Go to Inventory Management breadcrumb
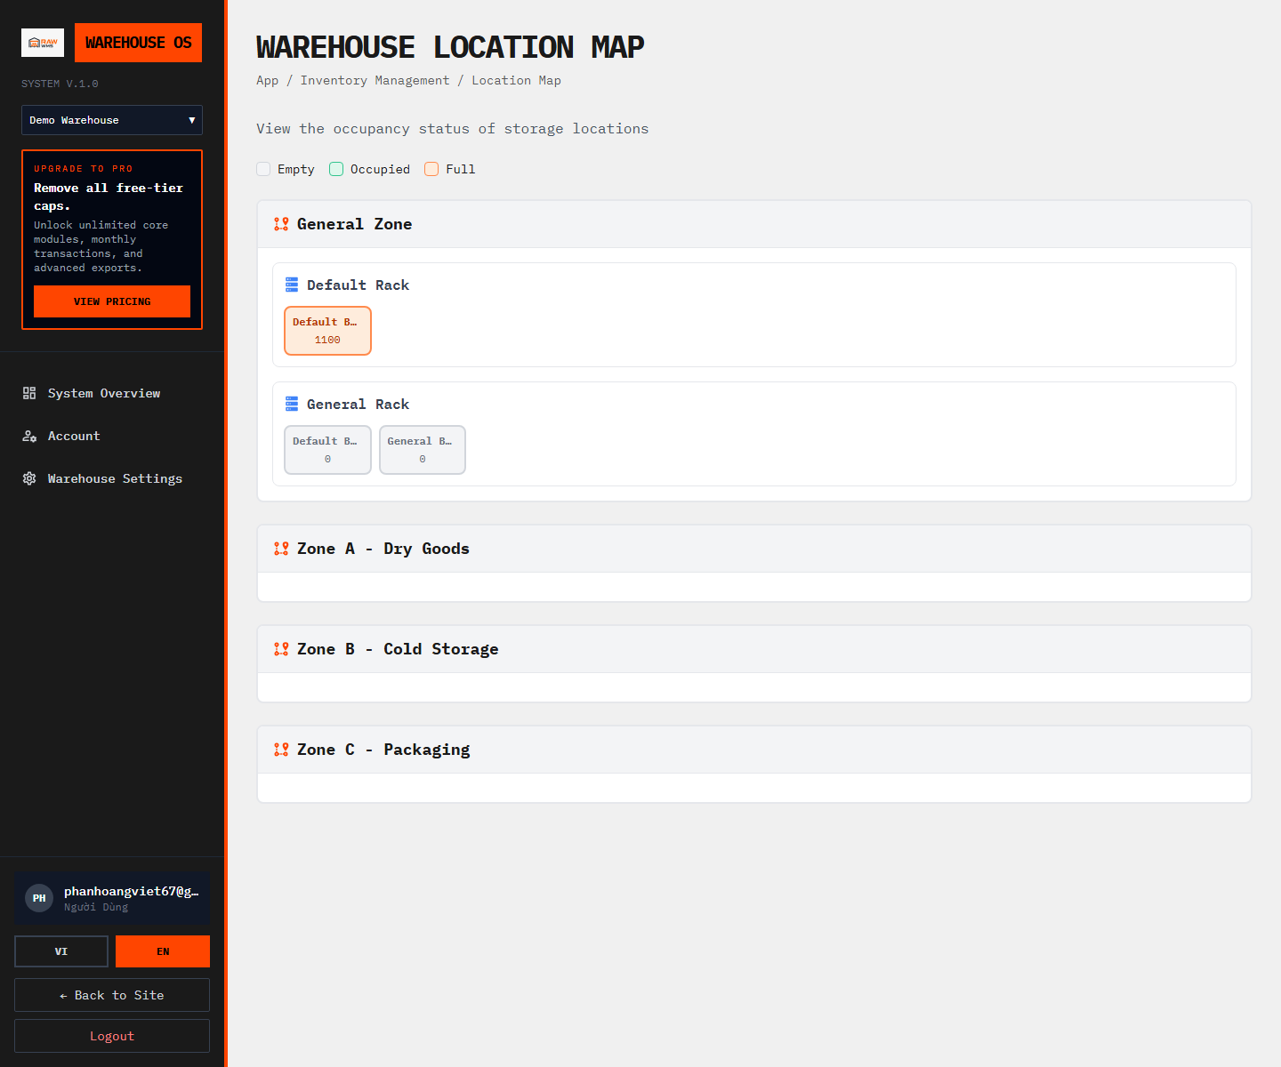Image resolution: width=1281 pixels, height=1067 pixels. point(375,80)
